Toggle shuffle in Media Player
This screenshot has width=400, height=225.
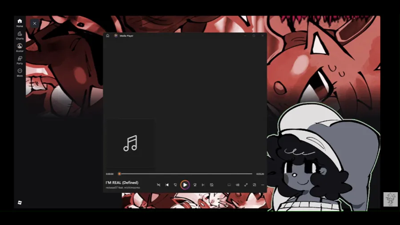(158, 185)
